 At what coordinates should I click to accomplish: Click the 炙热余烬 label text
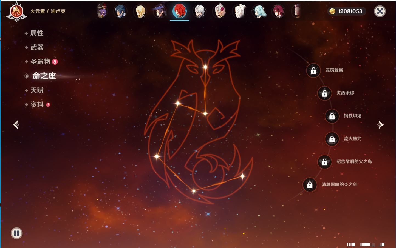(x=345, y=93)
